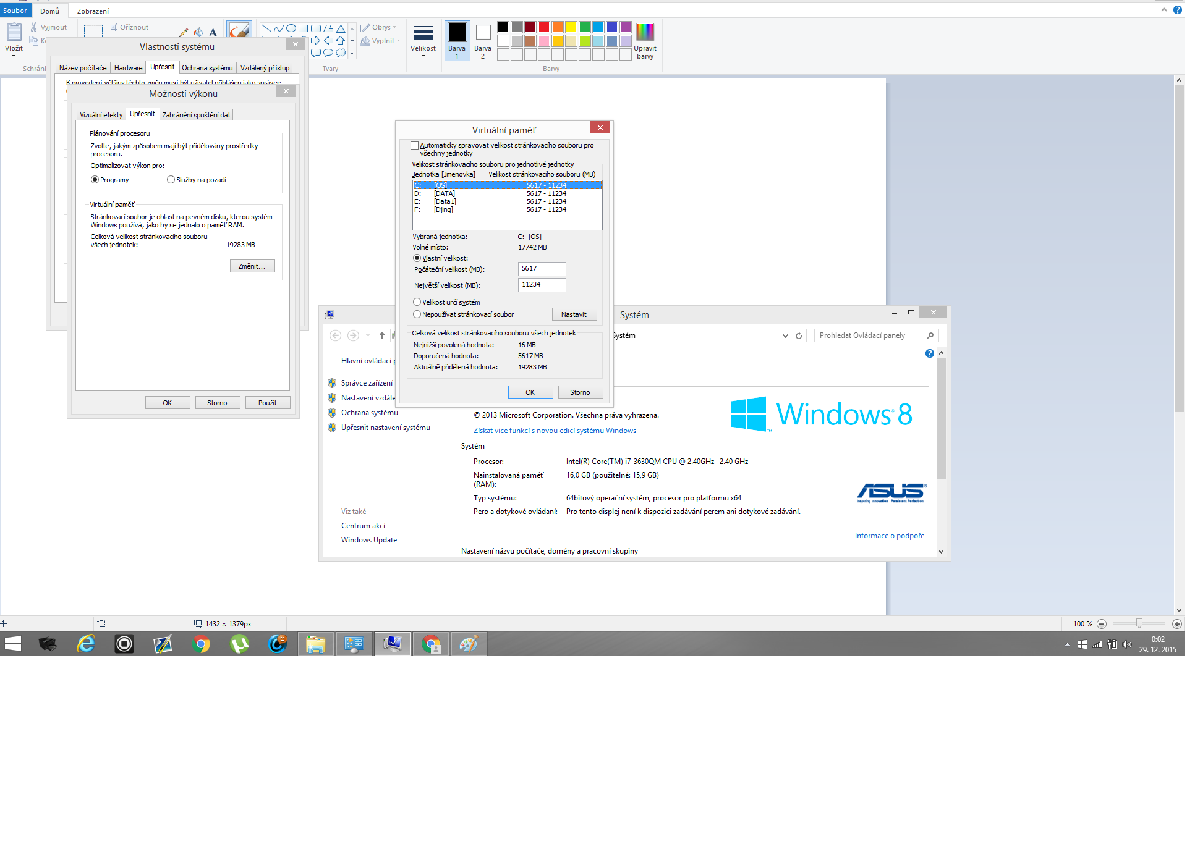Click the refresh icon in System window
This screenshot has width=1187, height=852.
point(799,335)
